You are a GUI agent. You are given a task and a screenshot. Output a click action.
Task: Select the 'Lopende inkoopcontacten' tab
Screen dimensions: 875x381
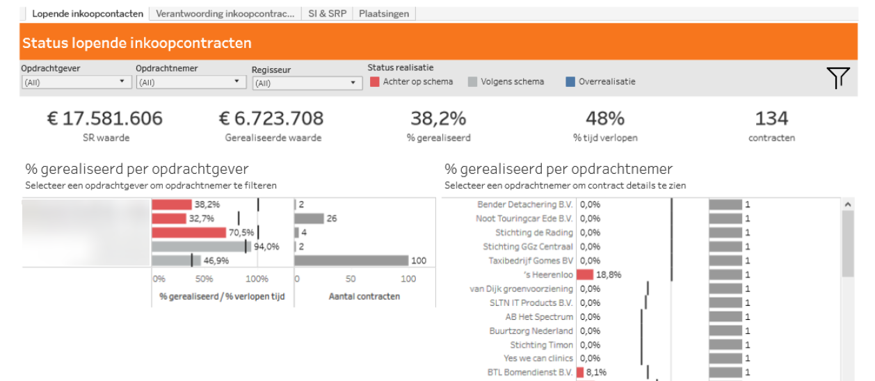(88, 13)
